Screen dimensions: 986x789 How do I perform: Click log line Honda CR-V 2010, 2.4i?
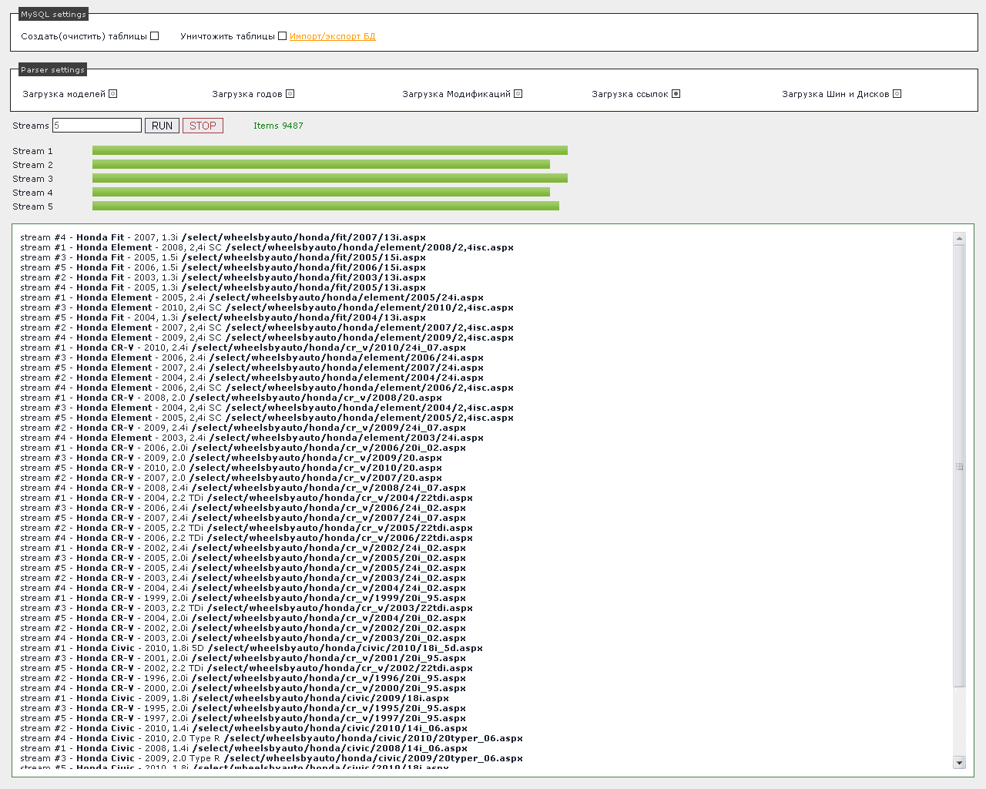(x=243, y=347)
